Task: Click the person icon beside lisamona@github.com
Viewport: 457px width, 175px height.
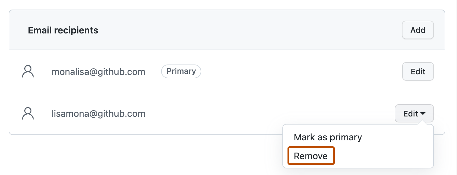Action: pos(28,113)
